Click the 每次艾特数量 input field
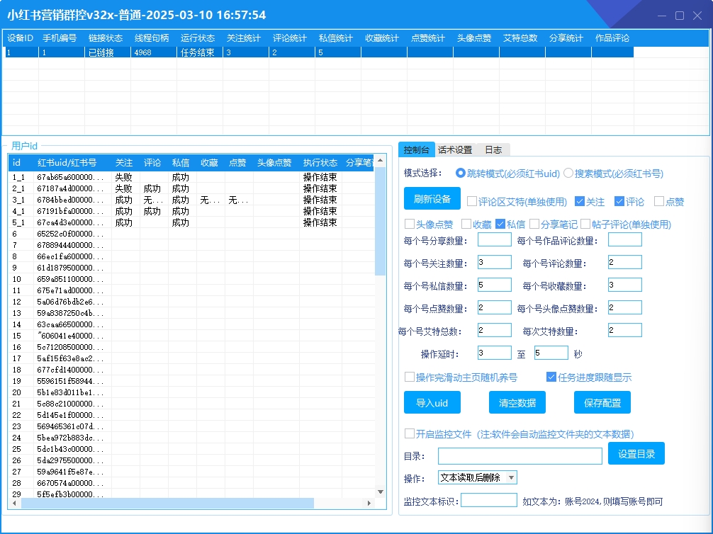The width and height of the screenshot is (713, 534). 625,330
